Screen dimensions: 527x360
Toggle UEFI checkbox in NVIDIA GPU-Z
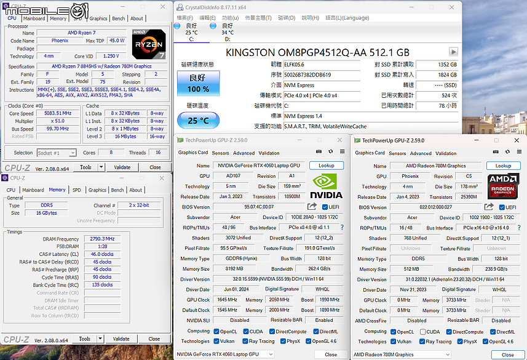pyautogui.click(x=325, y=207)
